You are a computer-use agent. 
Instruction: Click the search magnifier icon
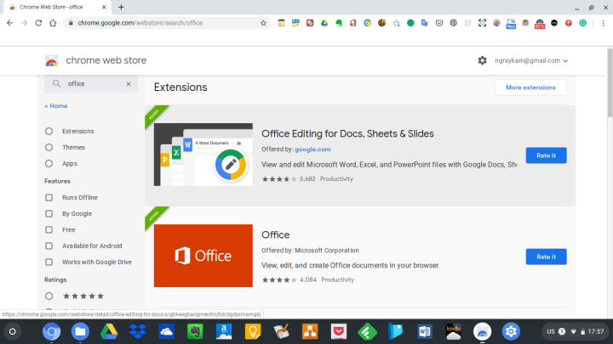56,83
